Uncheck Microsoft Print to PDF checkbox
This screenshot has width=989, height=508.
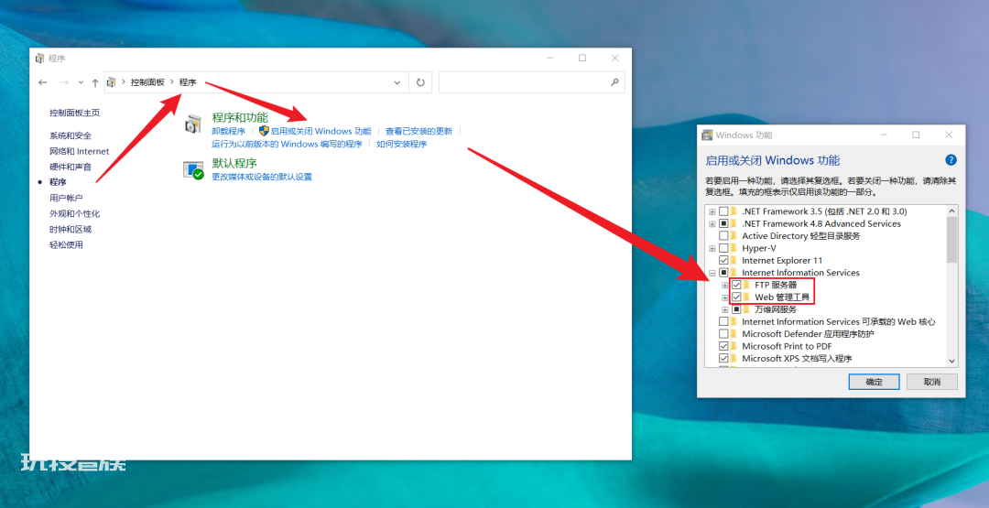pos(724,346)
